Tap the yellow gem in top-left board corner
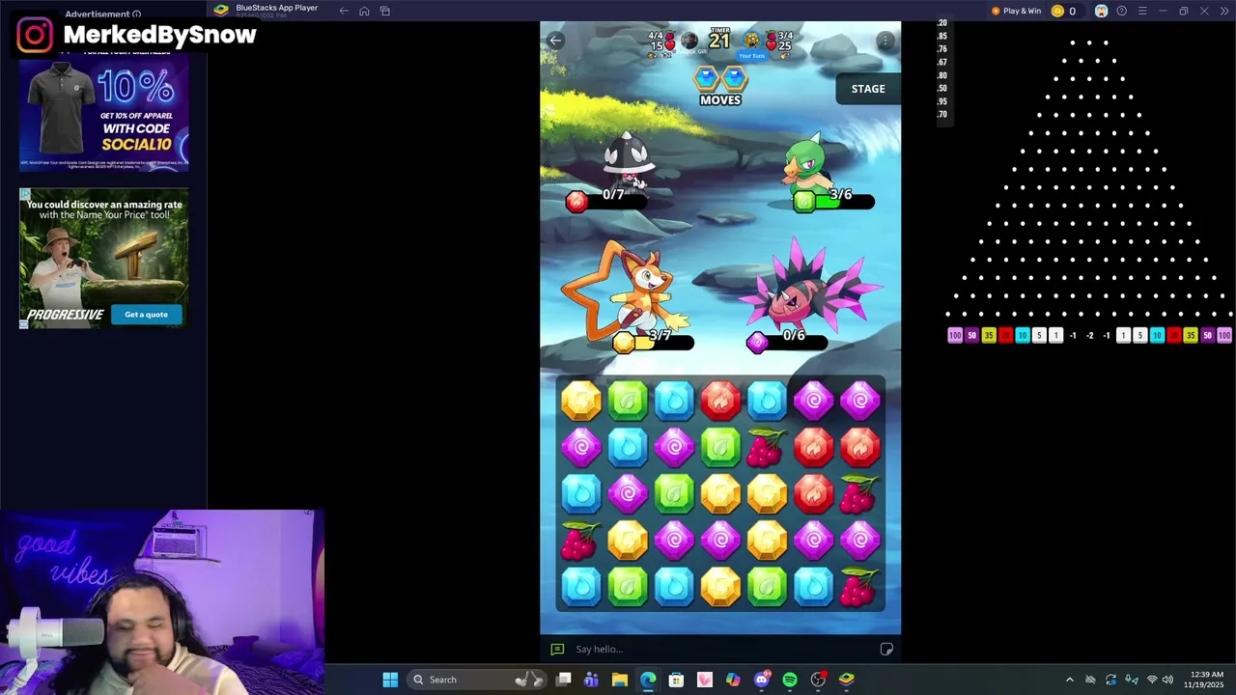1236x695 pixels. [x=581, y=400]
